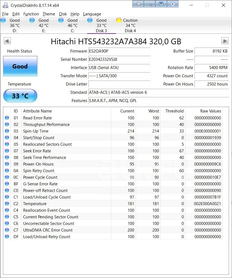The image size is (232, 278).
Task: Click the double up-chevron title bar button
Action: [x=173, y=4]
